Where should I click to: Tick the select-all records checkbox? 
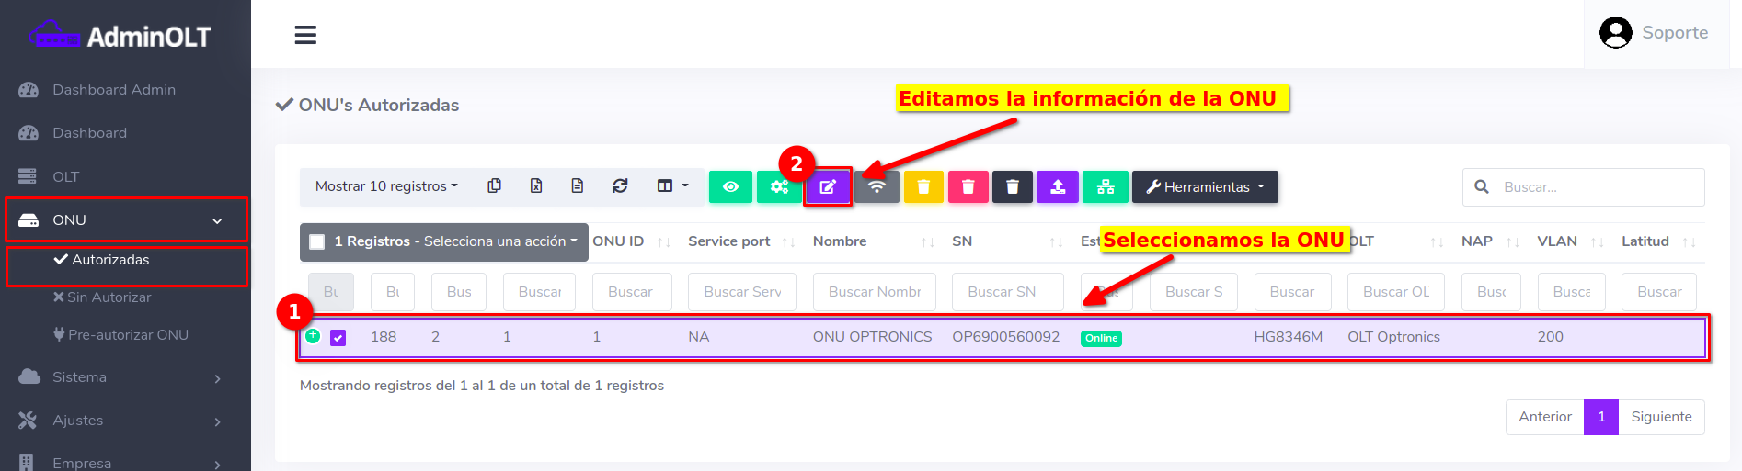317,241
